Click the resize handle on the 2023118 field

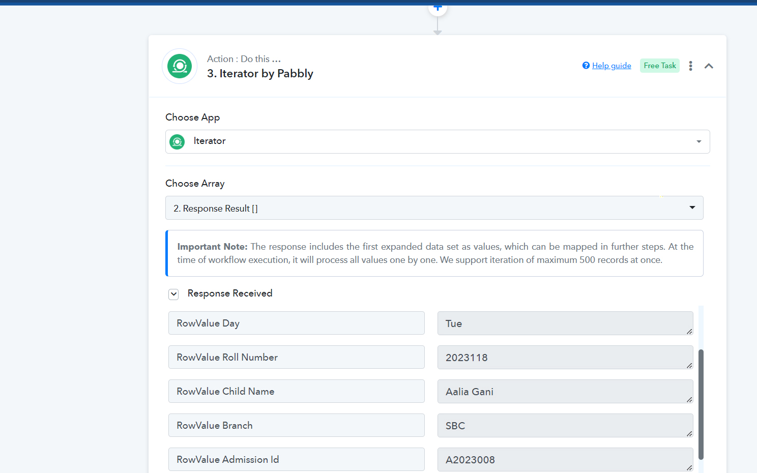tap(689, 366)
